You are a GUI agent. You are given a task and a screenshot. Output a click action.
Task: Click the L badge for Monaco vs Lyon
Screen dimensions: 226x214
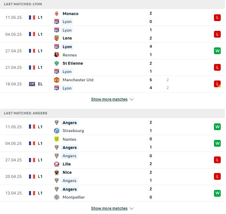coord(217,18)
